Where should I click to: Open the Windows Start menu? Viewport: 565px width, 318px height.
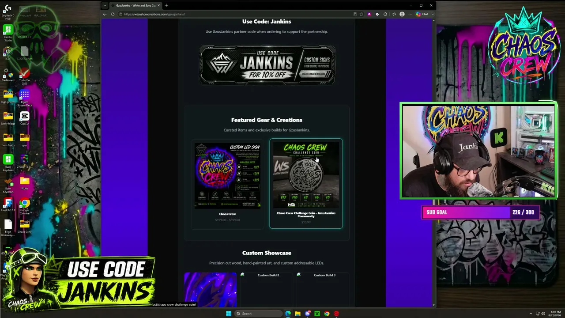[229, 314]
